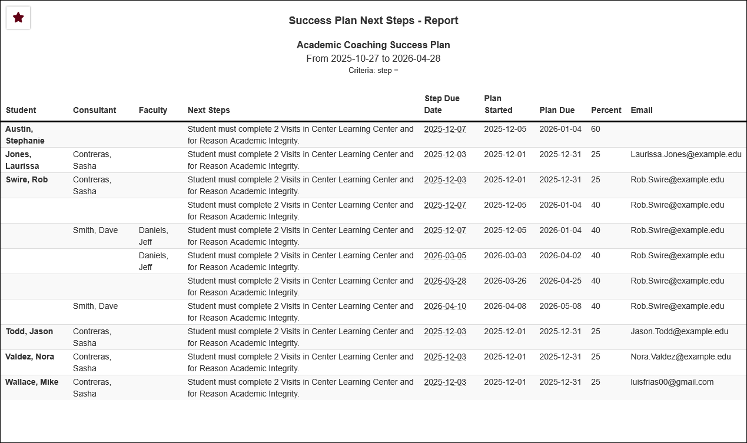
Task: Click the Faculty column header
Action: point(153,110)
